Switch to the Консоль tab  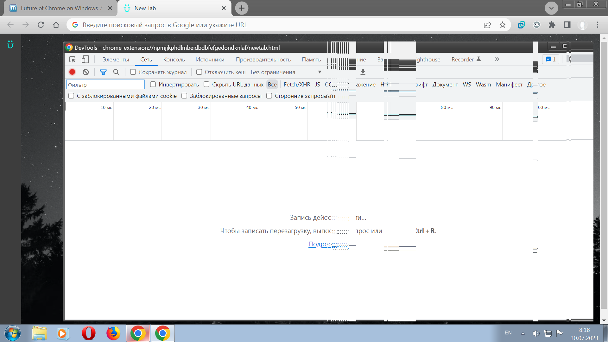click(174, 60)
